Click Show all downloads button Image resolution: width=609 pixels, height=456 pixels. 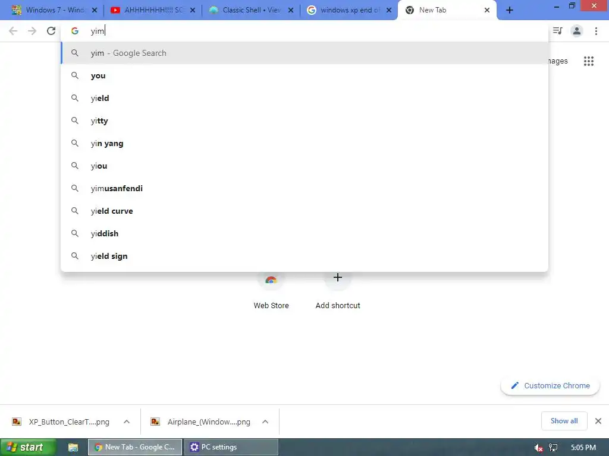(564, 421)
